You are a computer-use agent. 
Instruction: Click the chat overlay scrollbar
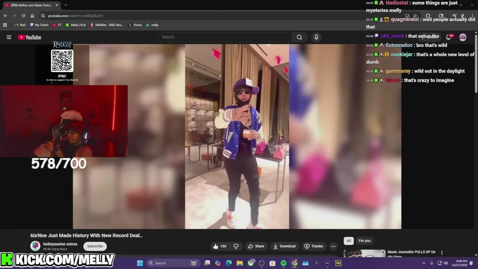point(476,64)
